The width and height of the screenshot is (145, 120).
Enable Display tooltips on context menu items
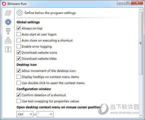pyautogui.click(x=19, y=77)
